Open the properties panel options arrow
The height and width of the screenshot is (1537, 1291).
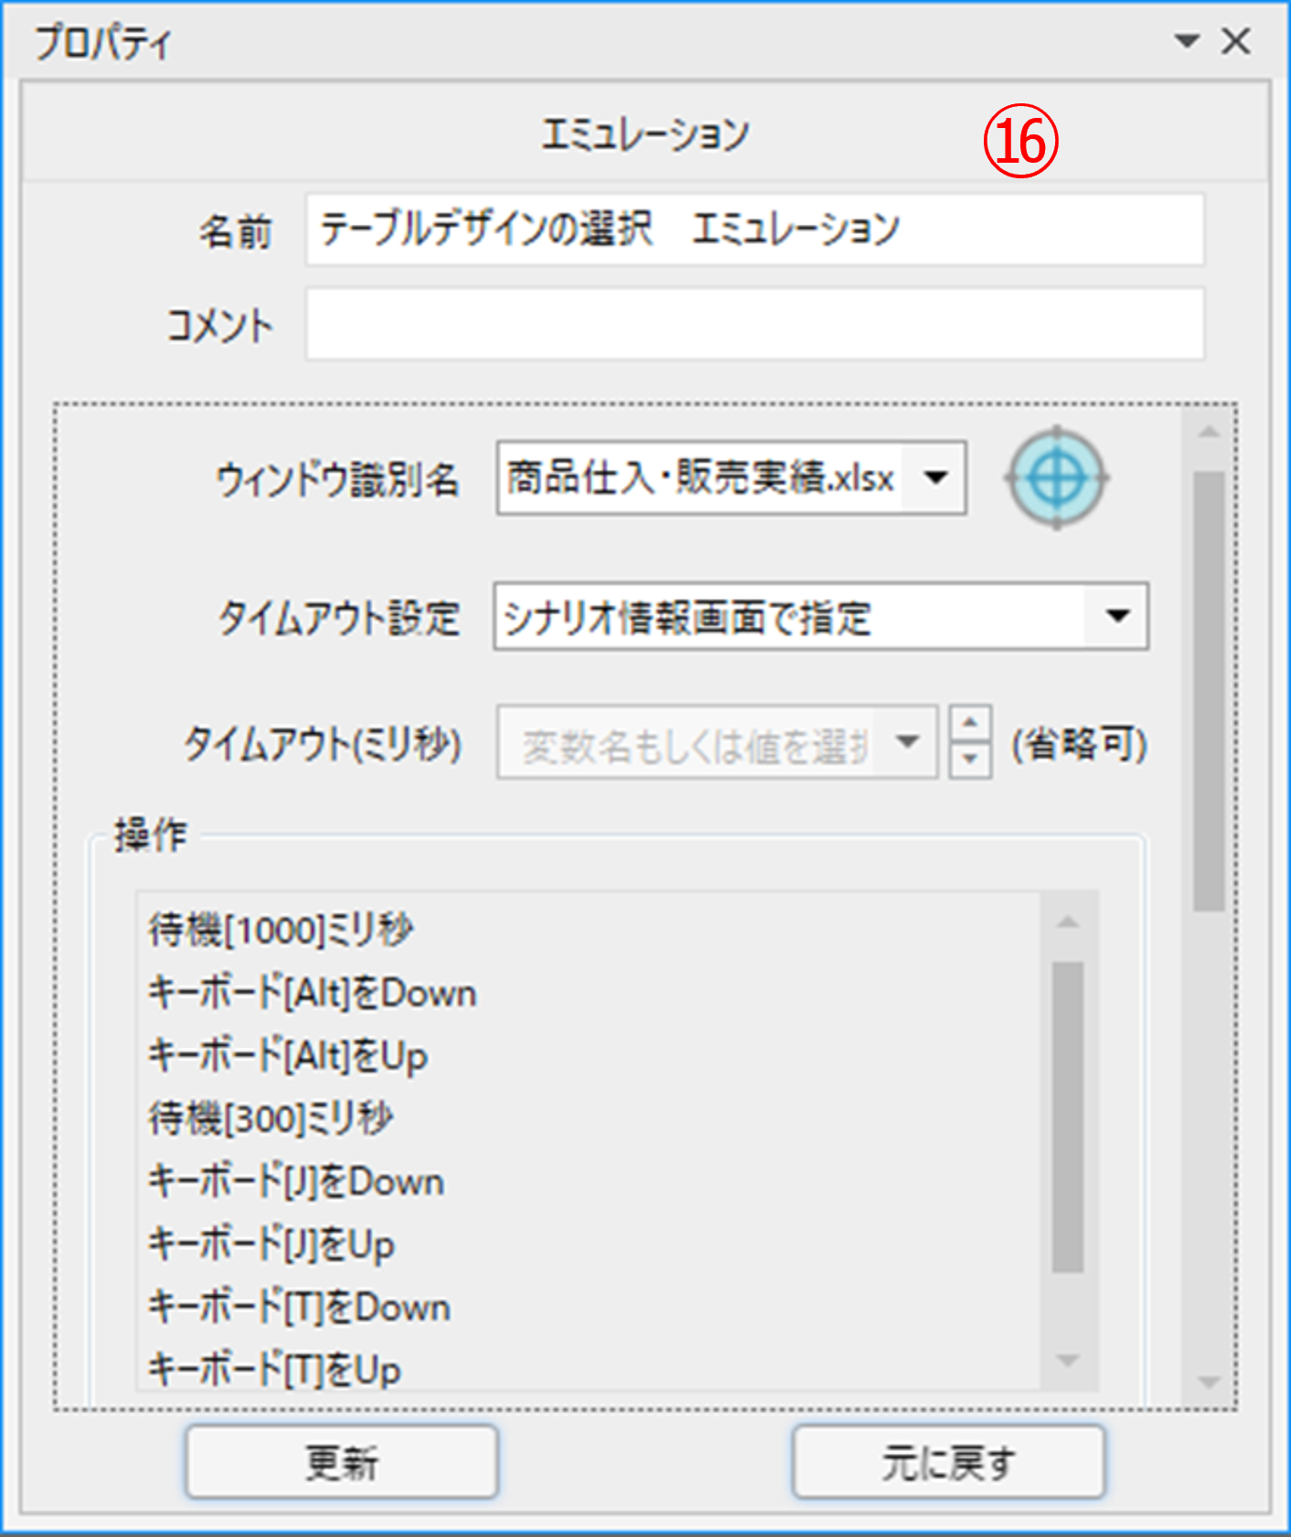[1187, 41]
